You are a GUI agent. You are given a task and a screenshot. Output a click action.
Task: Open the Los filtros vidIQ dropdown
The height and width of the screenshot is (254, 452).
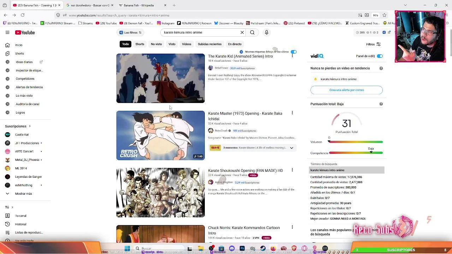131,32
